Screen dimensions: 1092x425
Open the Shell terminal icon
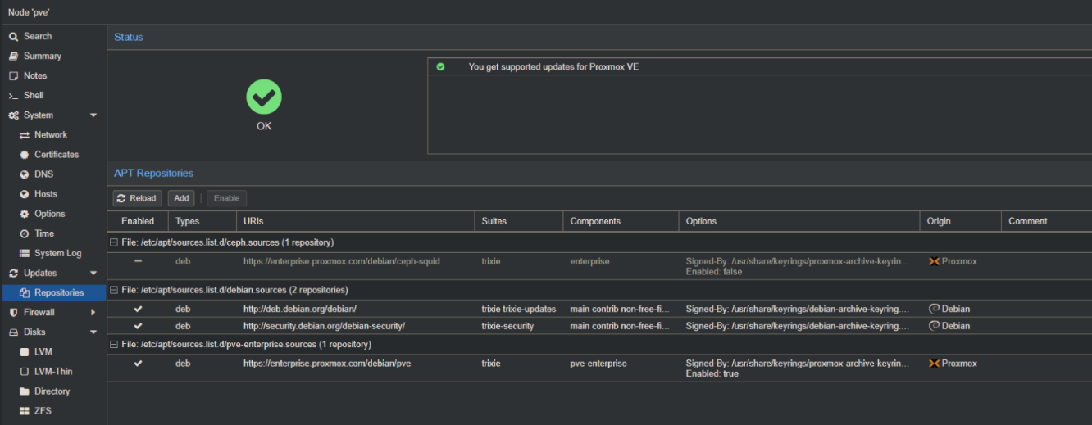point(14,96)
